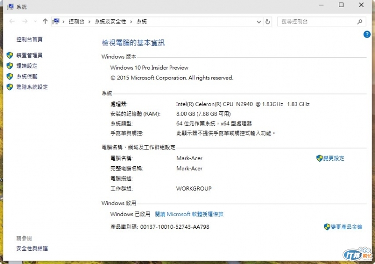Click the 電腦名稱 value Mark-Acer
Image resolution: width=375 pixels, height=264 pixels.
189,158
